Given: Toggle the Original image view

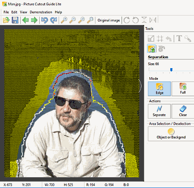Looking at the screenshot, I should click(x=109, y=20).
